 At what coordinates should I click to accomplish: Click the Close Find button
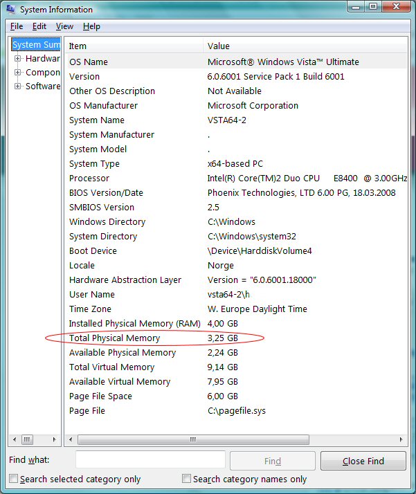363,461
